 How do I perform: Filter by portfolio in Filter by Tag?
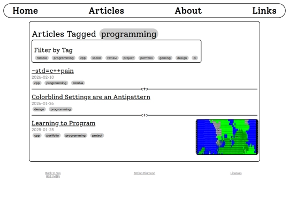(146, 58)
